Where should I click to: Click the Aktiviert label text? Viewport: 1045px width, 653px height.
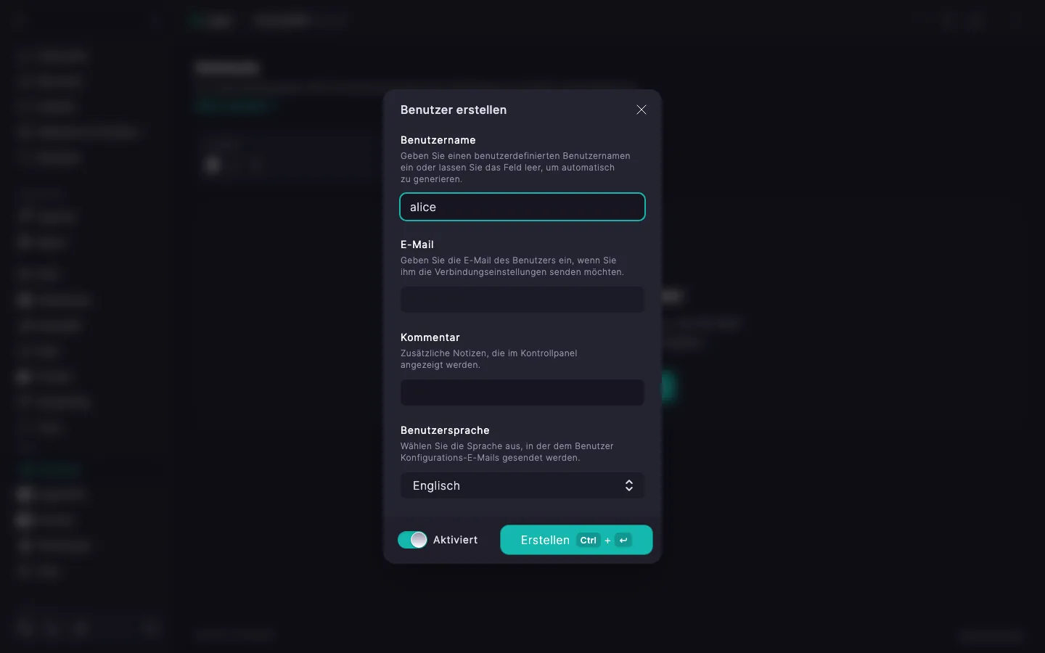click(x=455, y=540)
